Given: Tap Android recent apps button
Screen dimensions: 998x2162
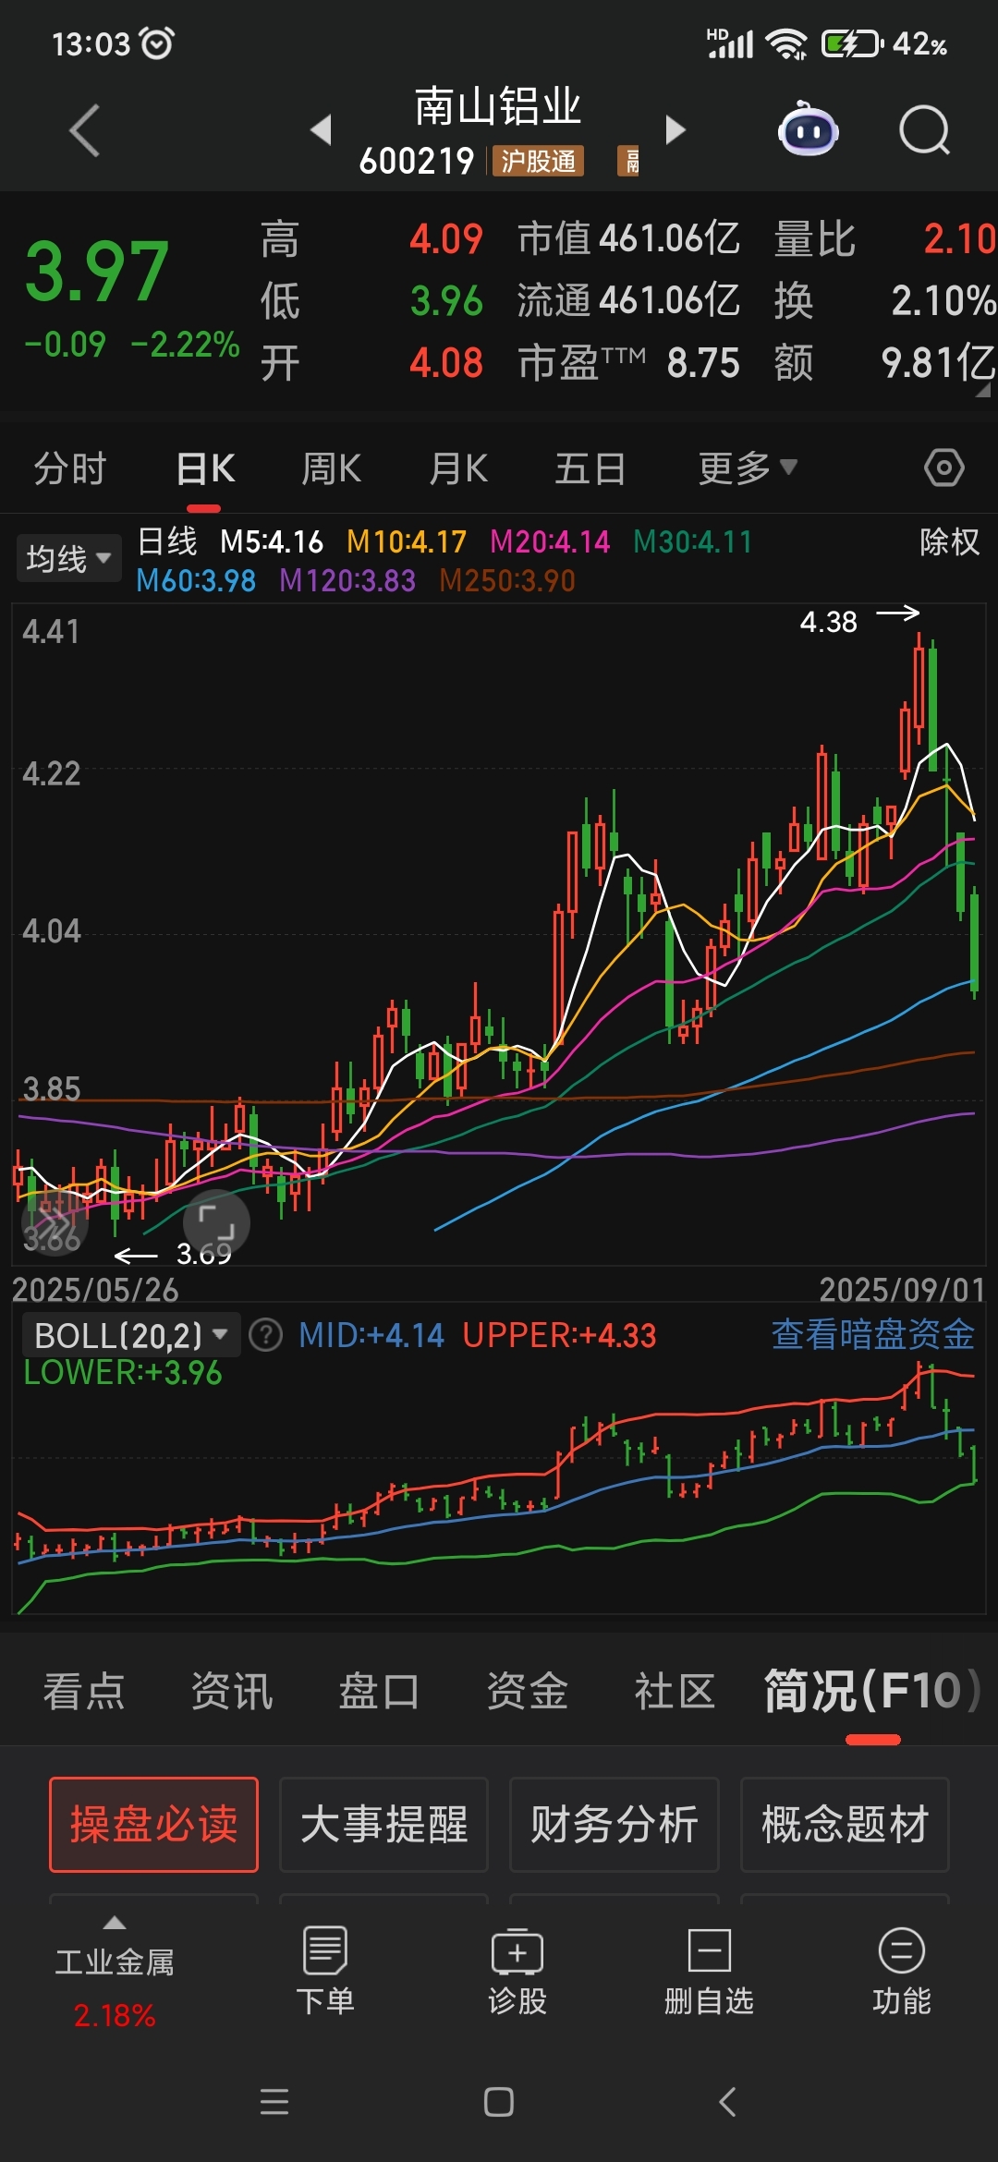Looking at the screenshot, I should [274, 2102].
